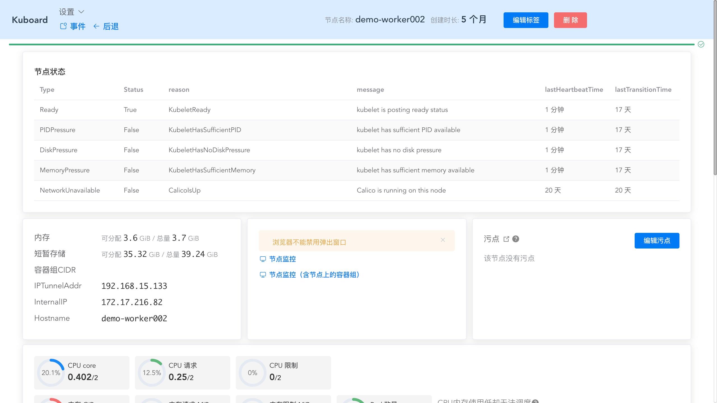717x403 pixels.
Task: Click the Kuboard logo text
Action: click(30, 20)
